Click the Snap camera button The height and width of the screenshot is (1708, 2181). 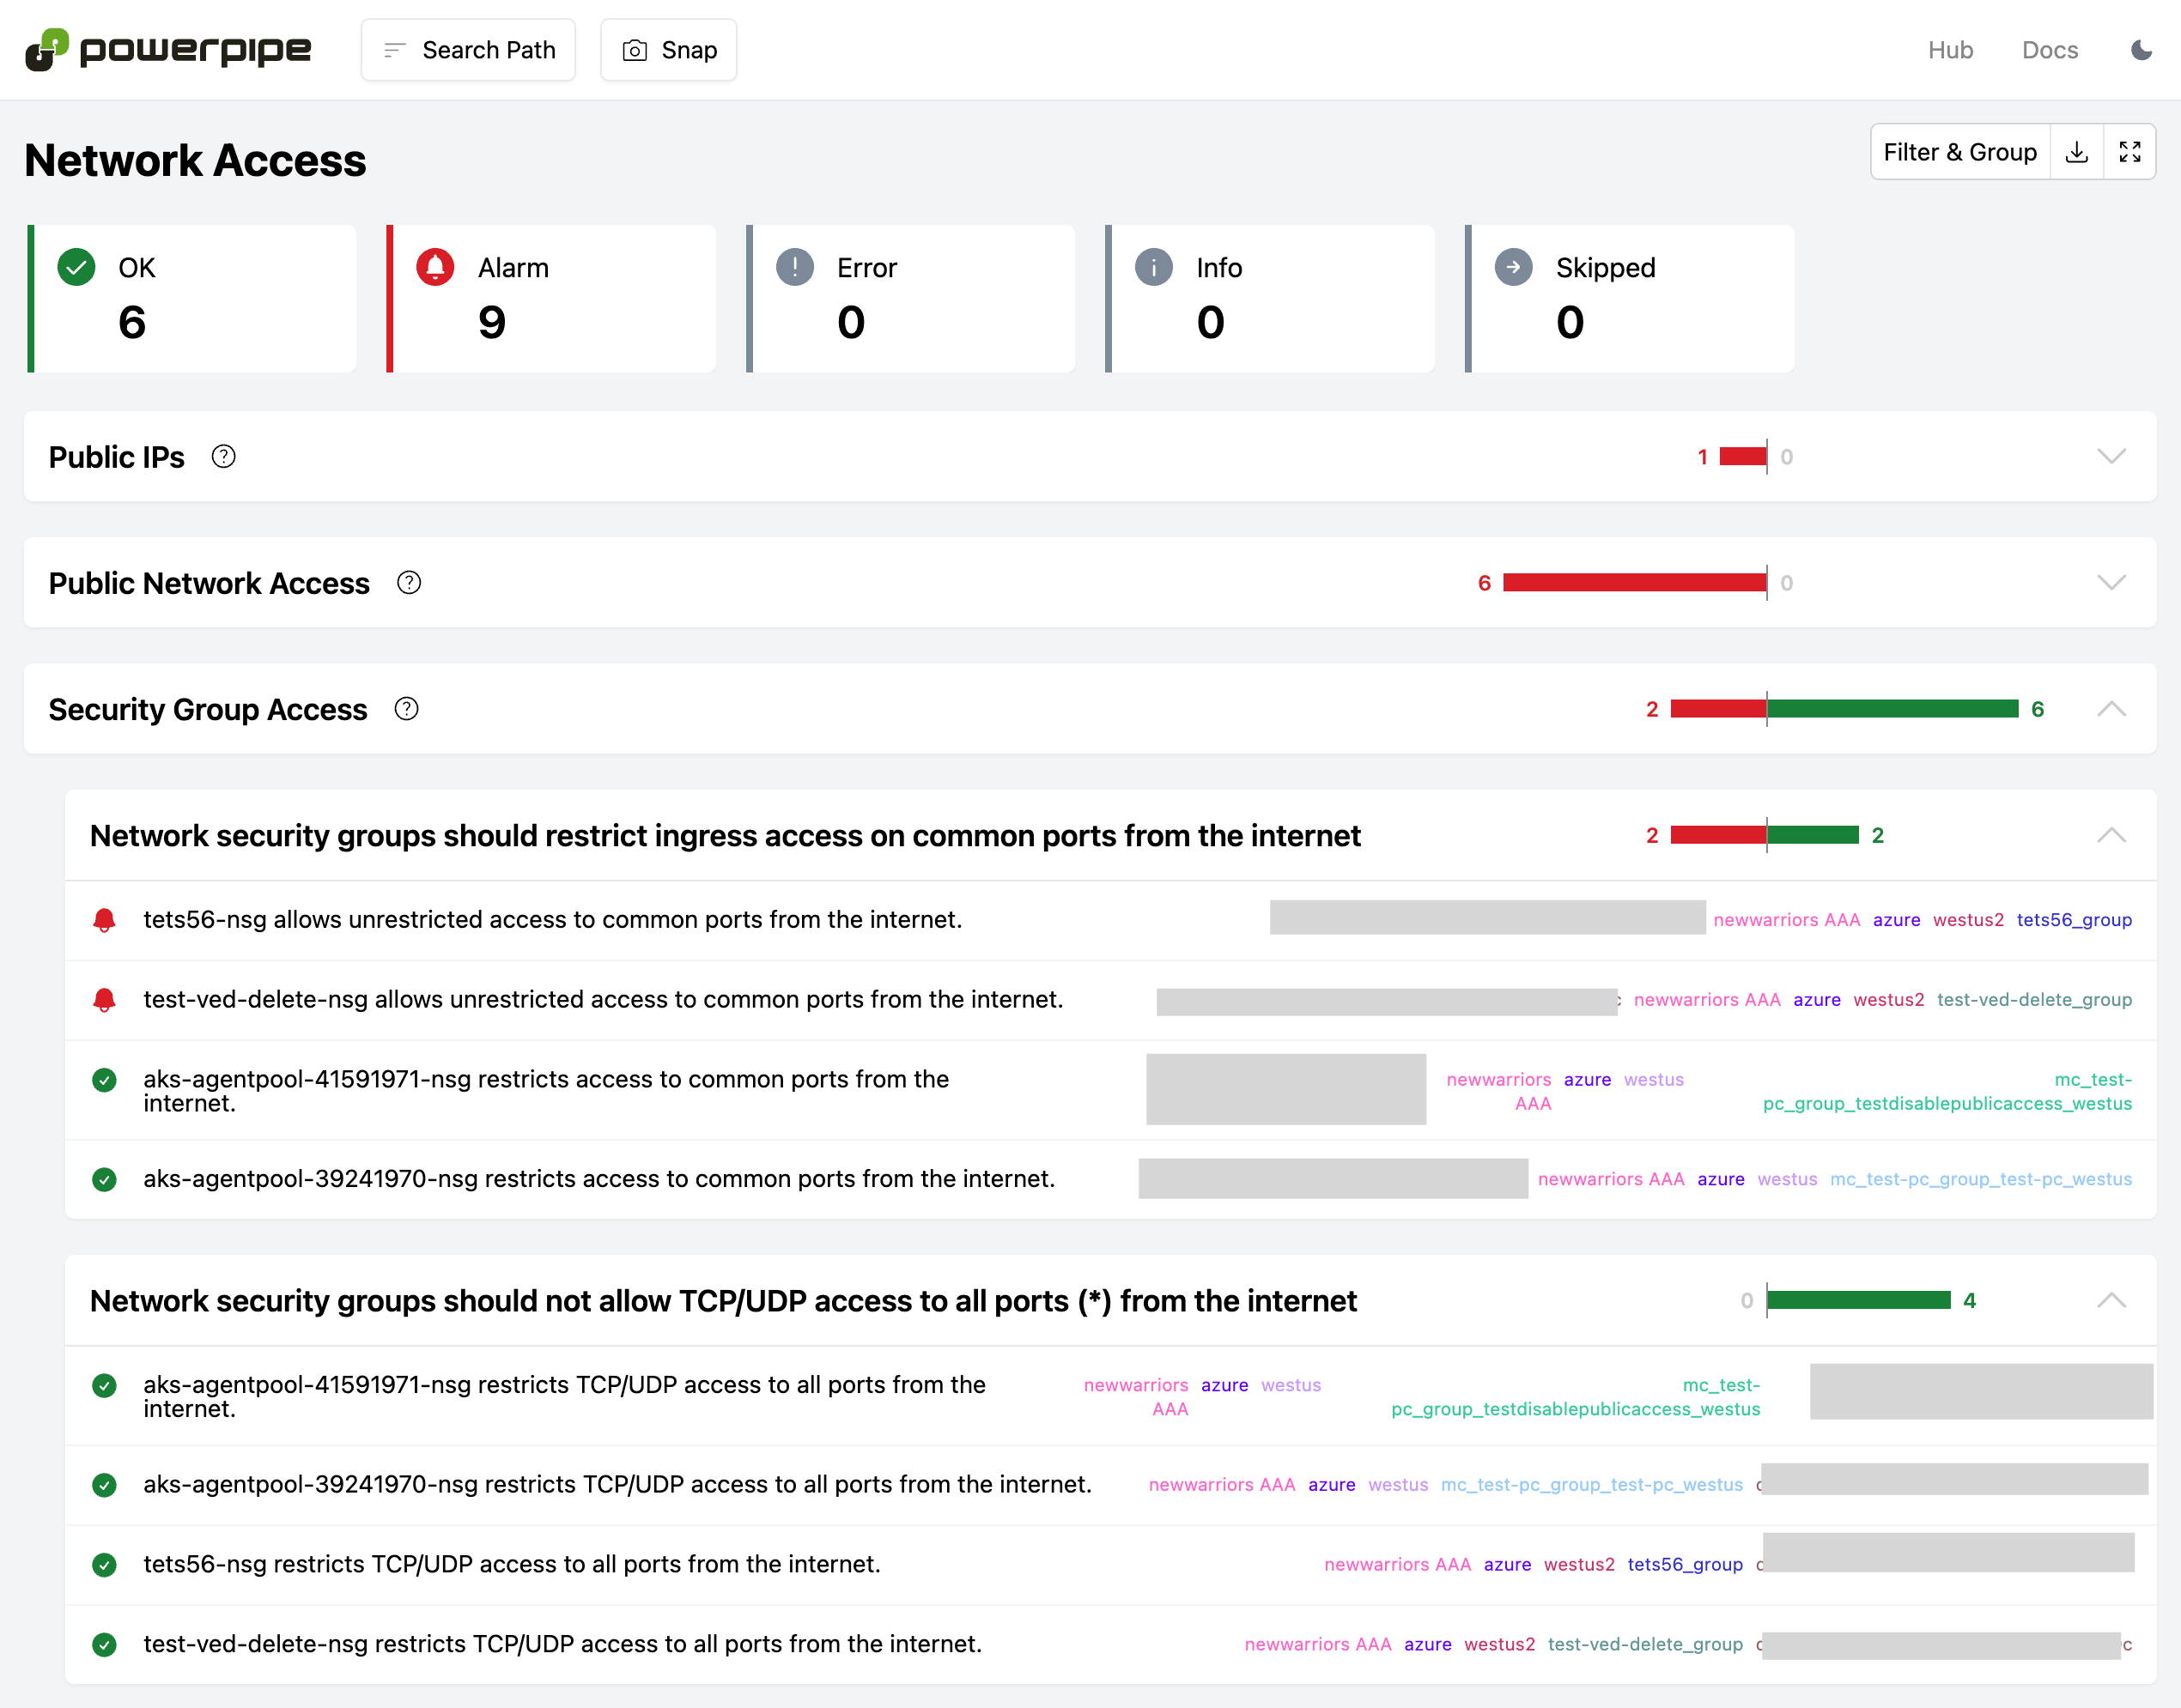point(668,50)
